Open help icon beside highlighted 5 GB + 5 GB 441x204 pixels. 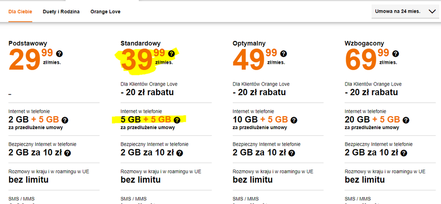pyautogui.click(x=177, y=120)
